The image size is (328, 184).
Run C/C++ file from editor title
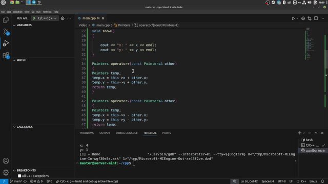point(293,18)
